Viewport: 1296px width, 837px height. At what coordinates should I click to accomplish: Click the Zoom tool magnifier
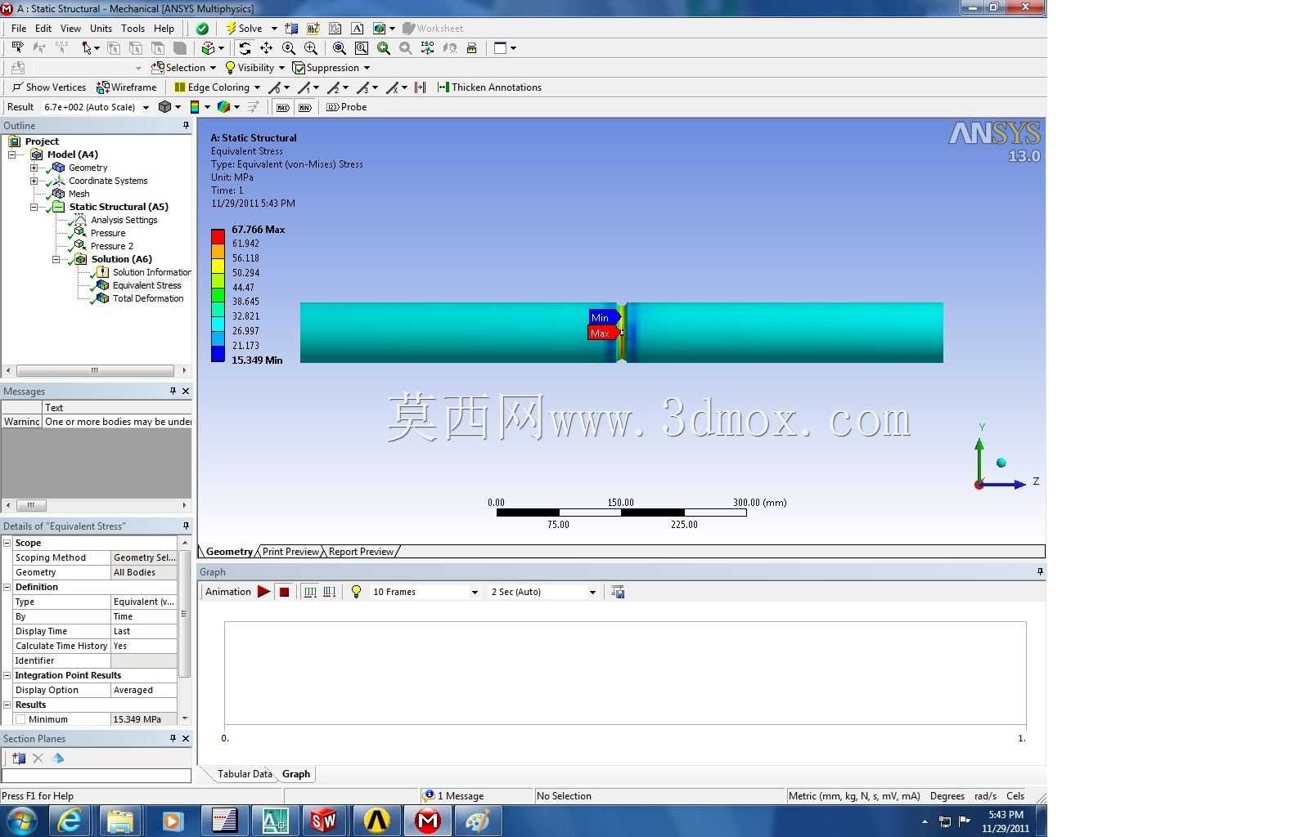[288, 48]
